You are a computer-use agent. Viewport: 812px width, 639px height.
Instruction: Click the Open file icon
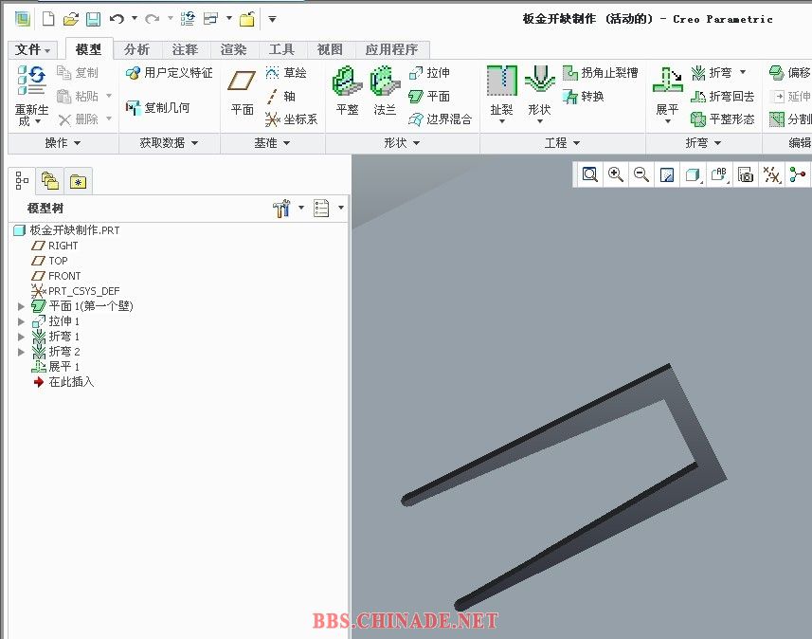coord(70,19)
